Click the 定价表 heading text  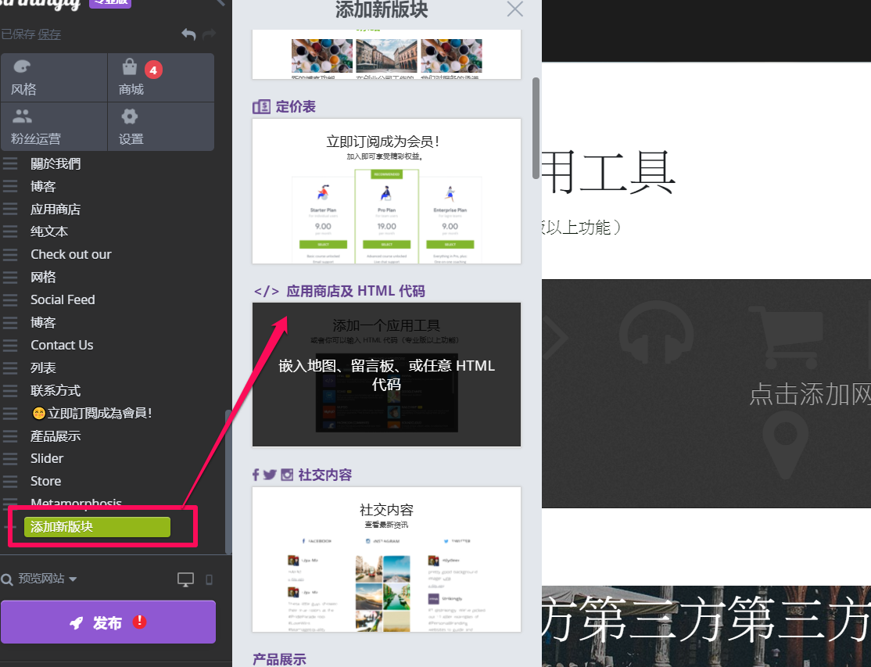coord(296,106)
